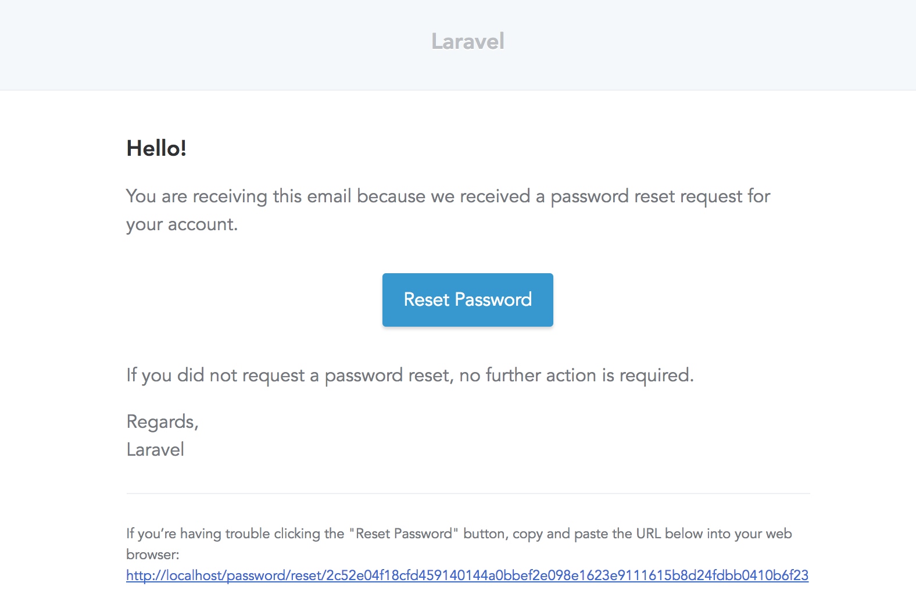Image resolution: width=916 pixels, height=615 pixels.
Task: Click the Hello! greeting heading
Action: 156,148
